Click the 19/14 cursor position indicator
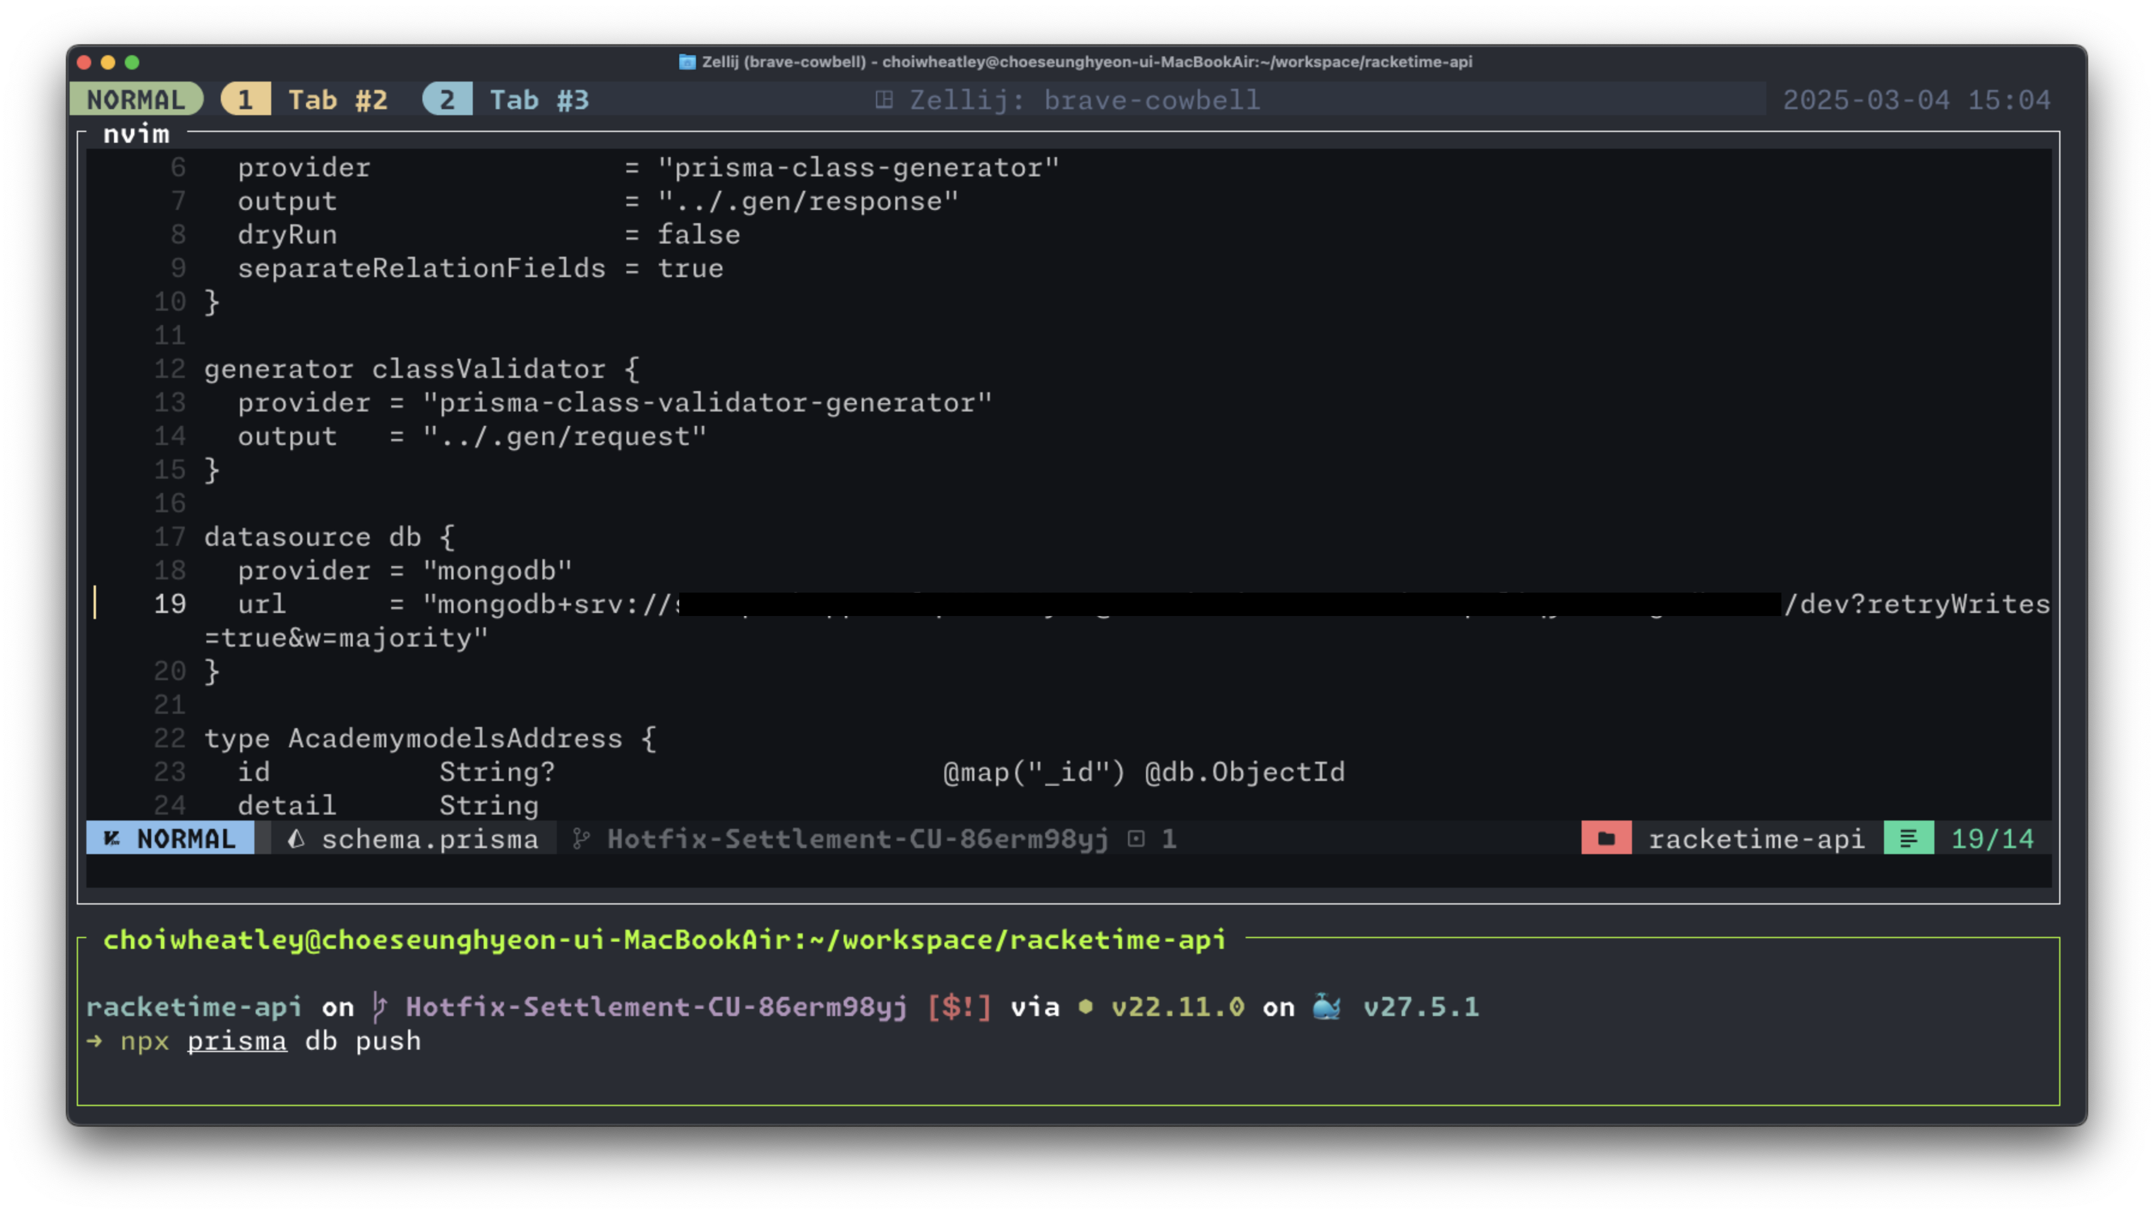Viewport: 2154px width, 1214px height. click(x=1993, y=839)
